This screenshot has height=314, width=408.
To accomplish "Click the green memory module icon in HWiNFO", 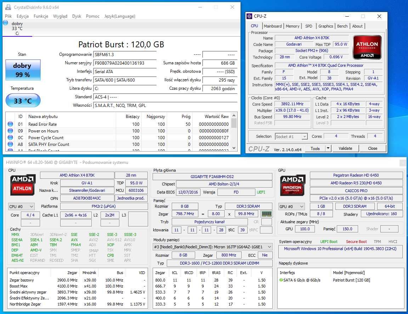I will point(266,214).
